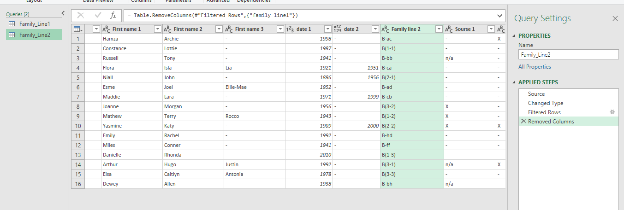Change data type icon of First name 1

107,29
